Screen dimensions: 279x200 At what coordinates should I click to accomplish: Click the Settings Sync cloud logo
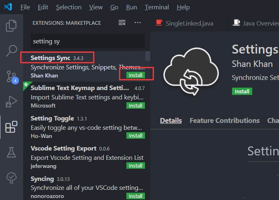(x=191, y=71)
